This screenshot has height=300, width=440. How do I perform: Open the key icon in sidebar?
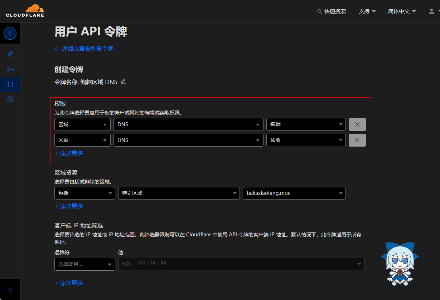[10, 69]
